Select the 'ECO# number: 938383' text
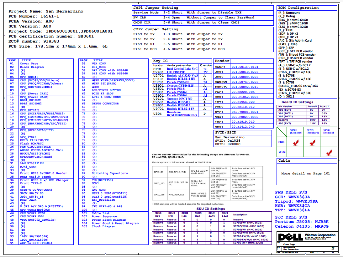The width and height of the screenshot is (343, 257). coord(34,41)
